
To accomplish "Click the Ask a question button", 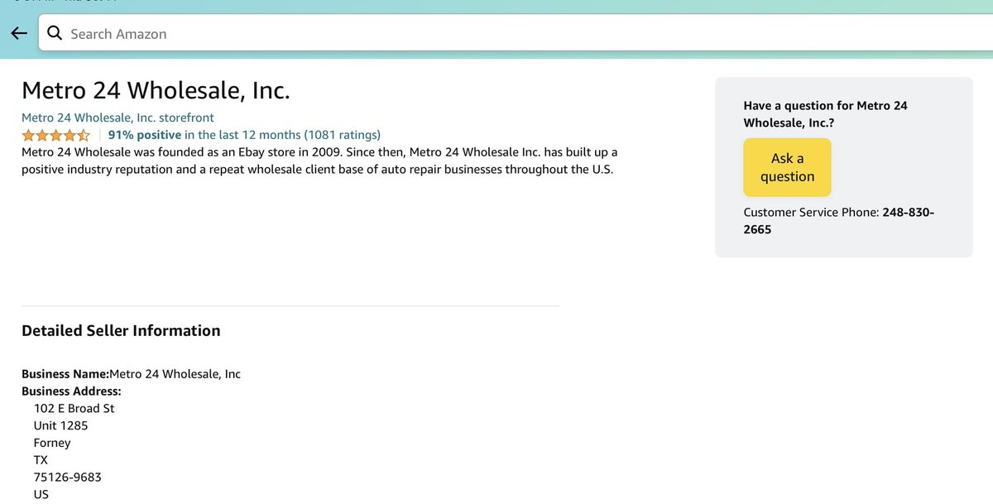I will click(787, 167).
